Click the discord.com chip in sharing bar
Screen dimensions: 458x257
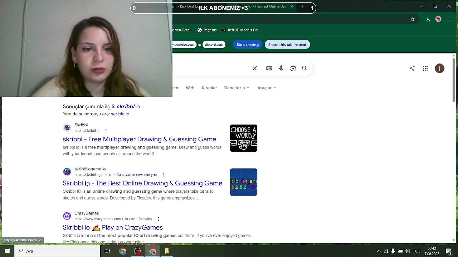[214, 45]
